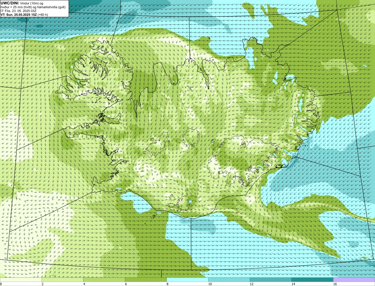This screenshot has width=375, height=286.
Task: Click the 2–4 m/s legend color segment
Action: click(x=62, y=280)
